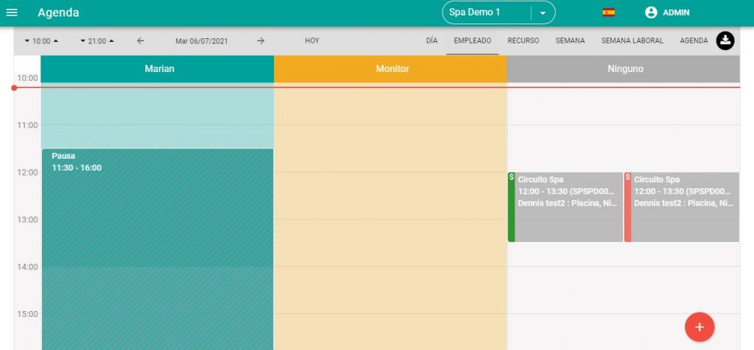Image resolution: width=754 pixels, height=350 pixels.
Task: Open first Circuito Spa appointment with green stripe
Action: pos(565,207)
